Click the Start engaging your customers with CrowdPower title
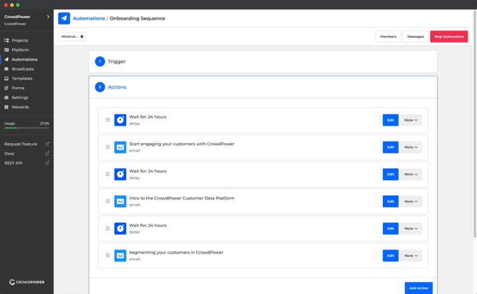 [x=181, y=144]
